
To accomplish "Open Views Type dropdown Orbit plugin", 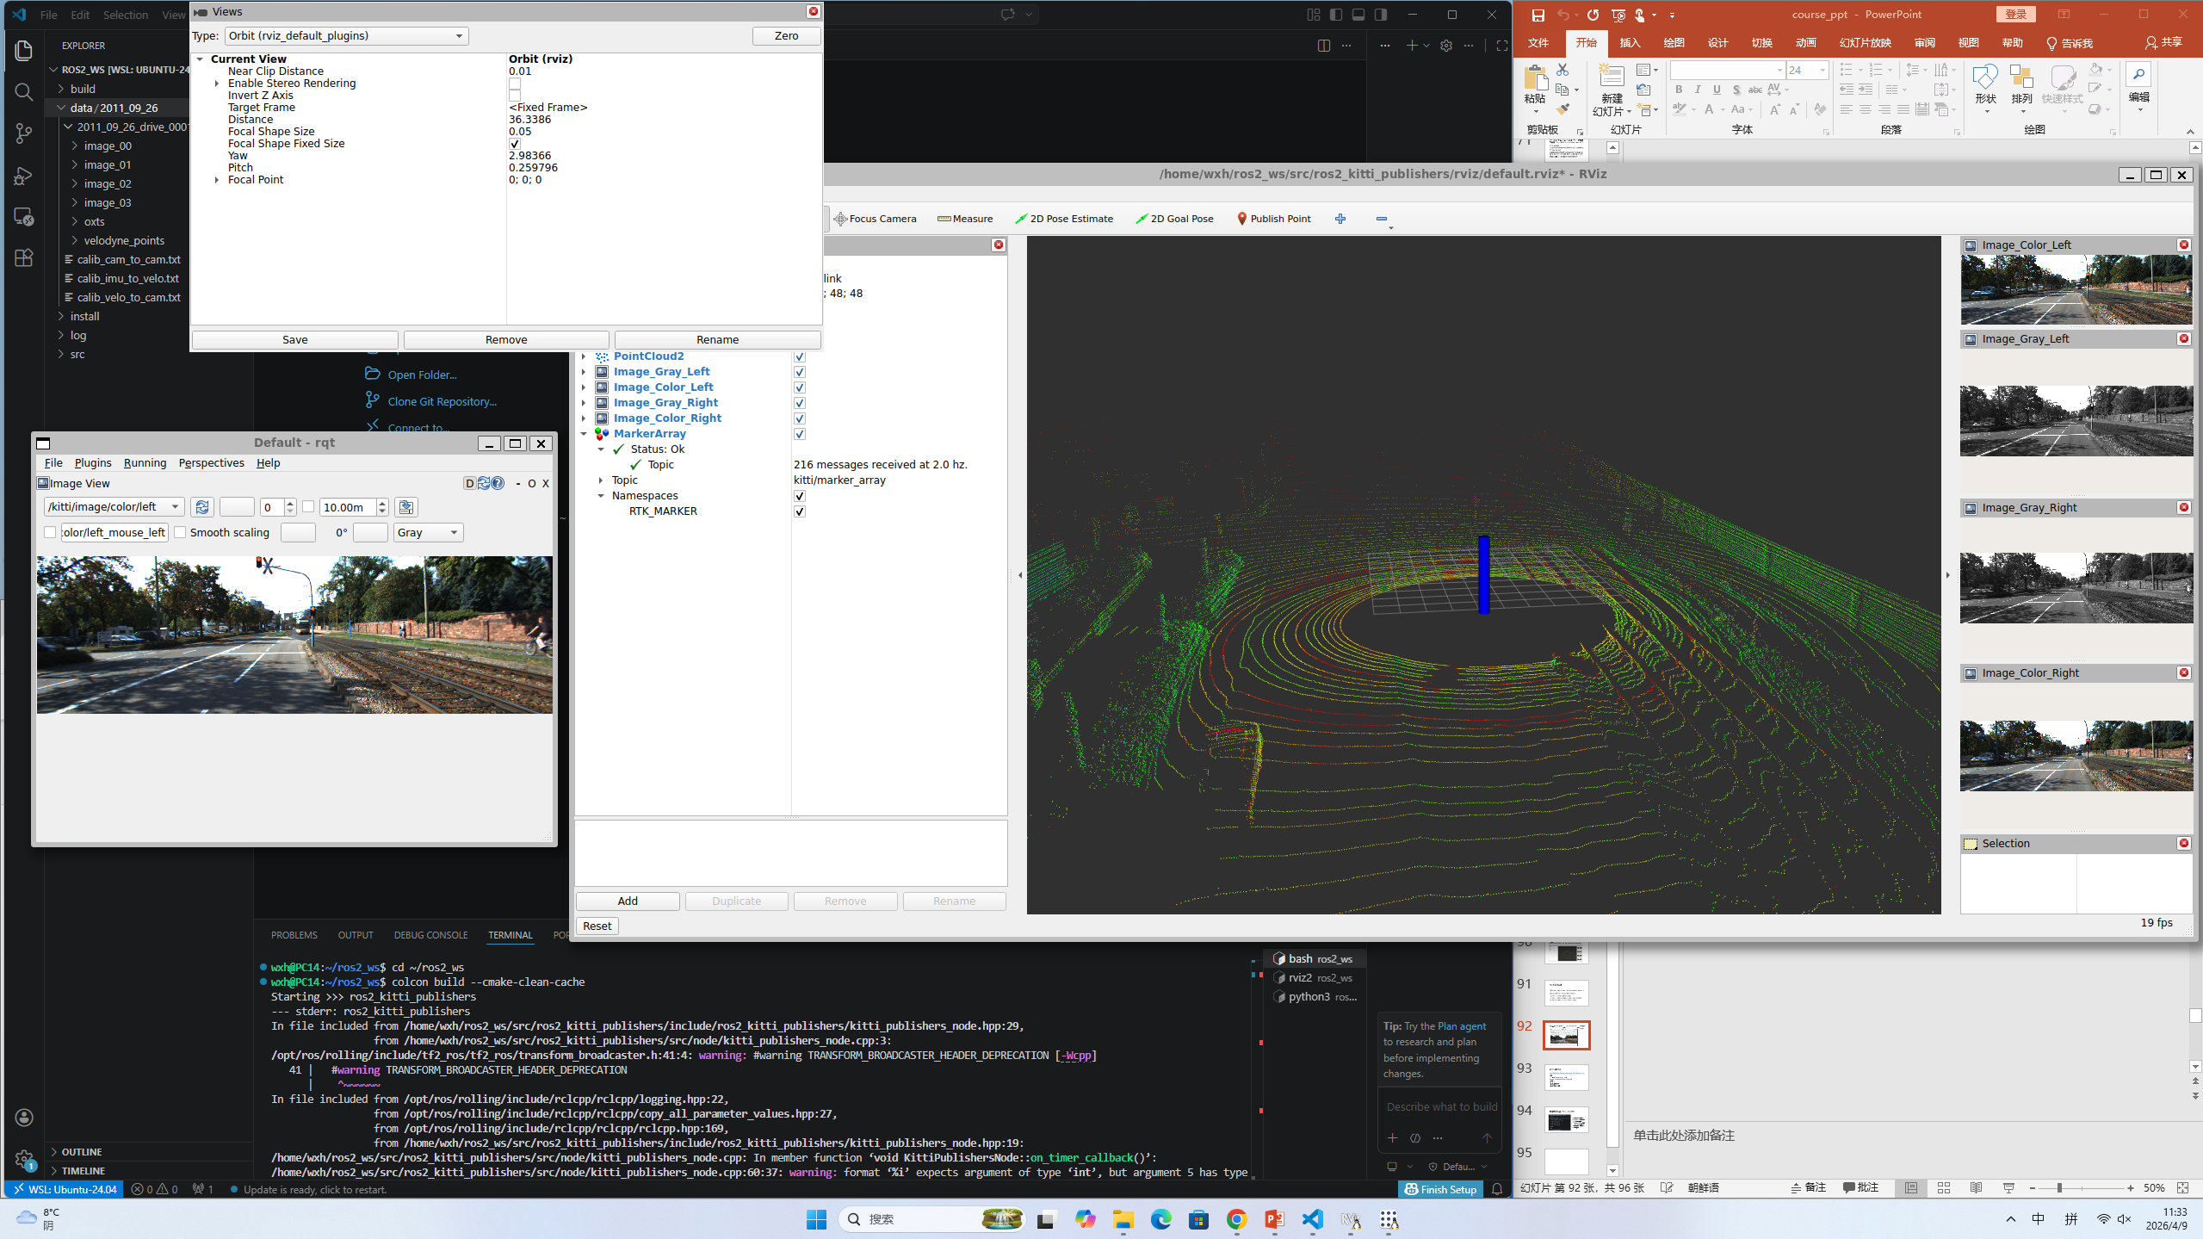I will (x=347, y=35).
